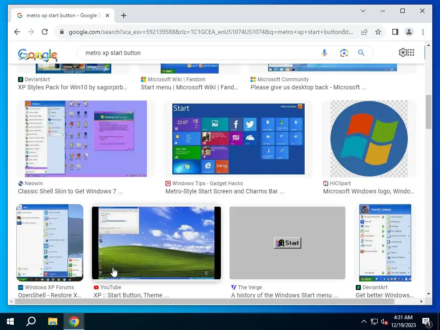
Task: Open the round Windows logo thumbnail
Action: [x=369, y=139]
